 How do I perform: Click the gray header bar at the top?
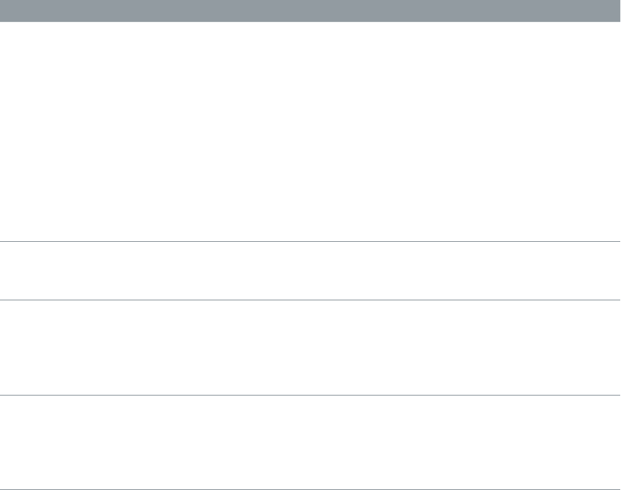pos(310,10)
